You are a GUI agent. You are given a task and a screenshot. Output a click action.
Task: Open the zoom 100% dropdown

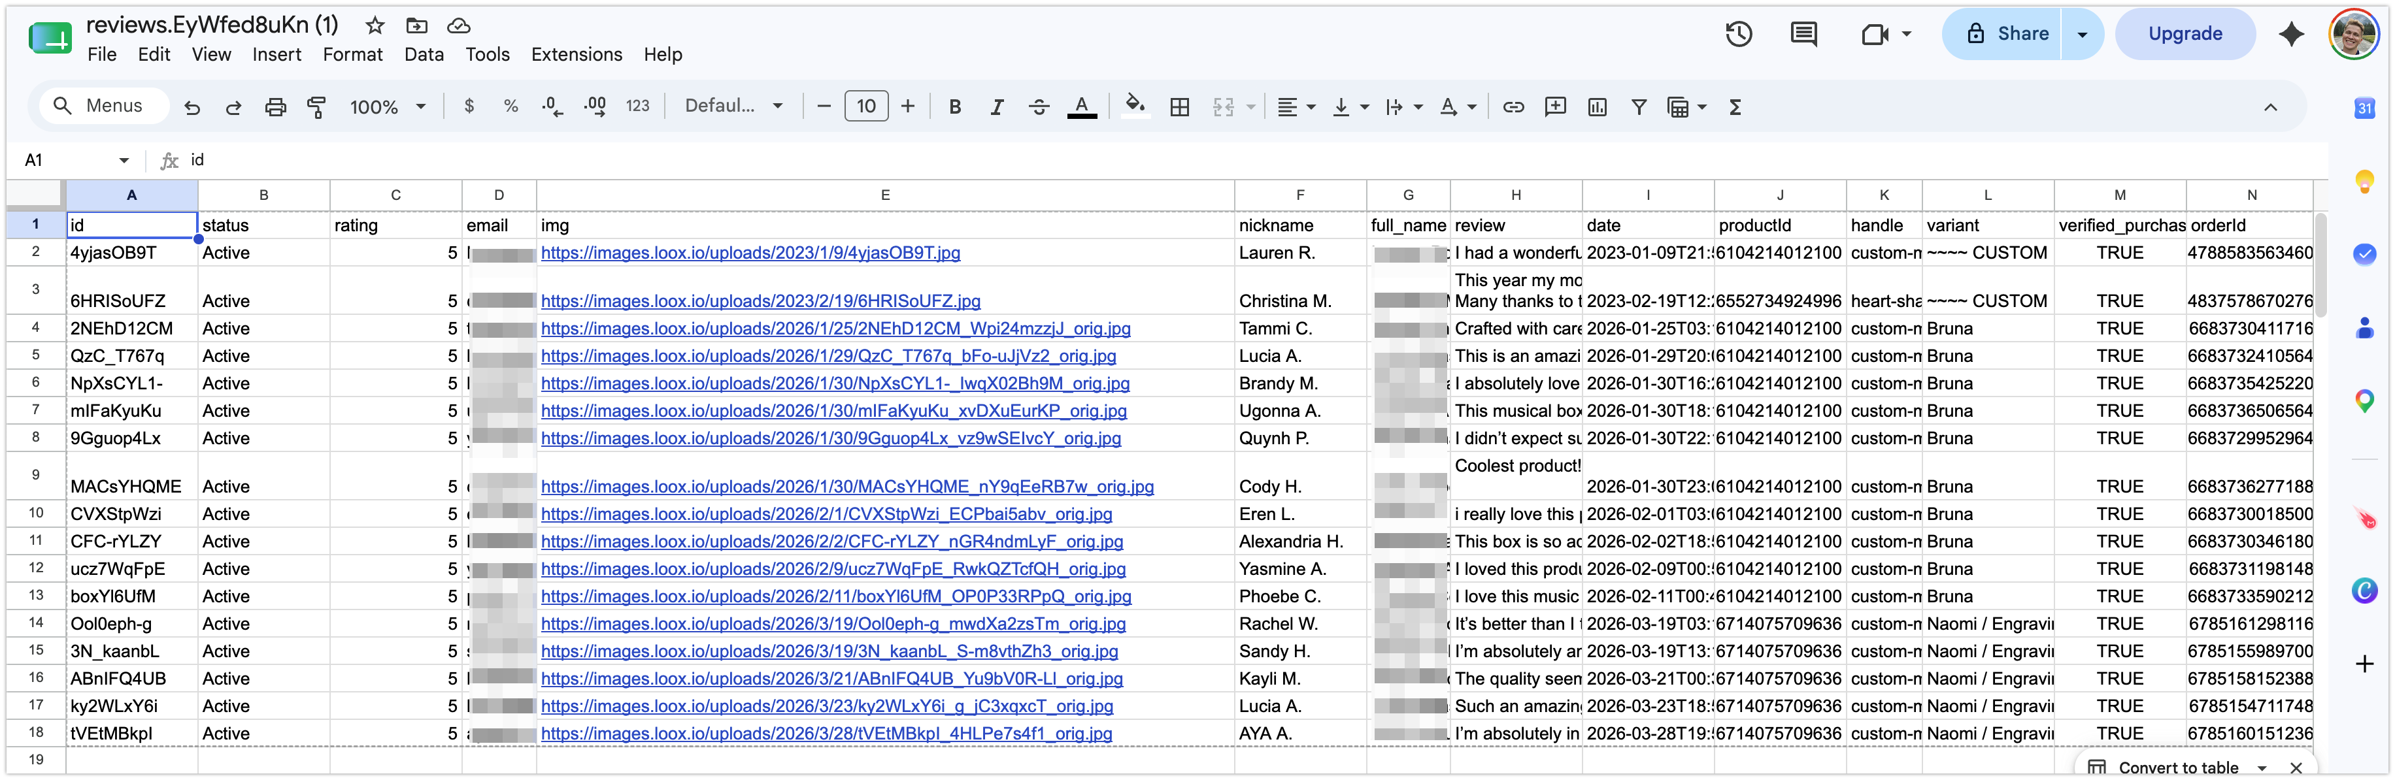point(388,107)
